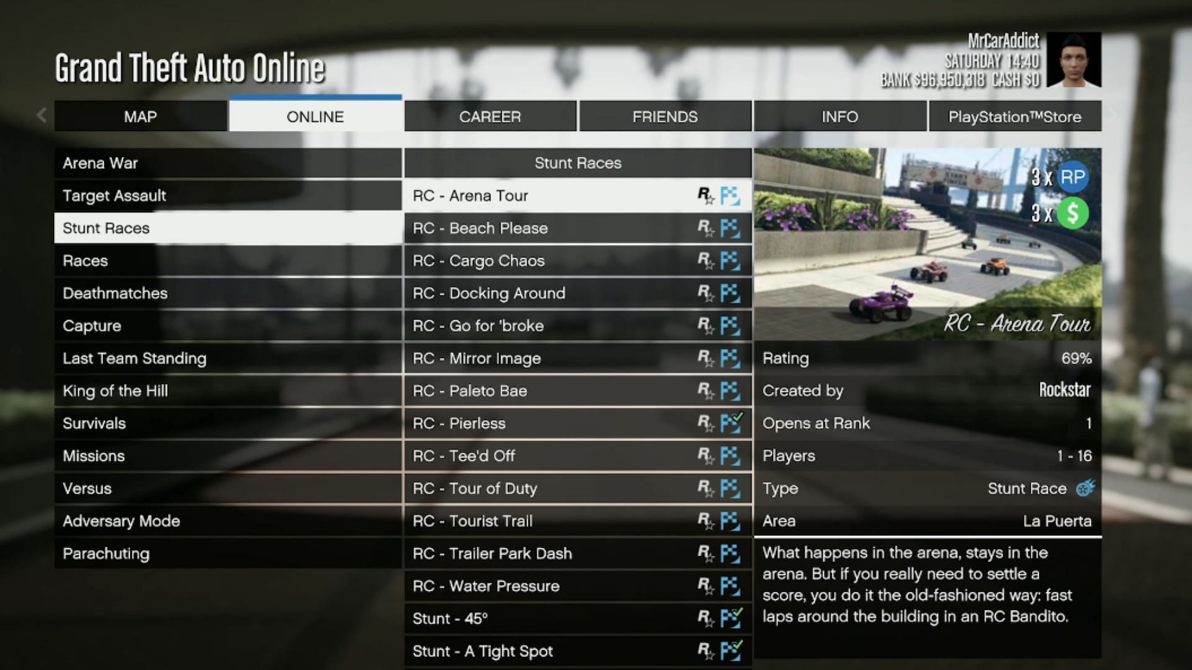Screen dimensions: 1192x670
Task: Click the Rockstar icon next to RC - Beach Please
Action: pyautogui.click(x=704, y=228)
